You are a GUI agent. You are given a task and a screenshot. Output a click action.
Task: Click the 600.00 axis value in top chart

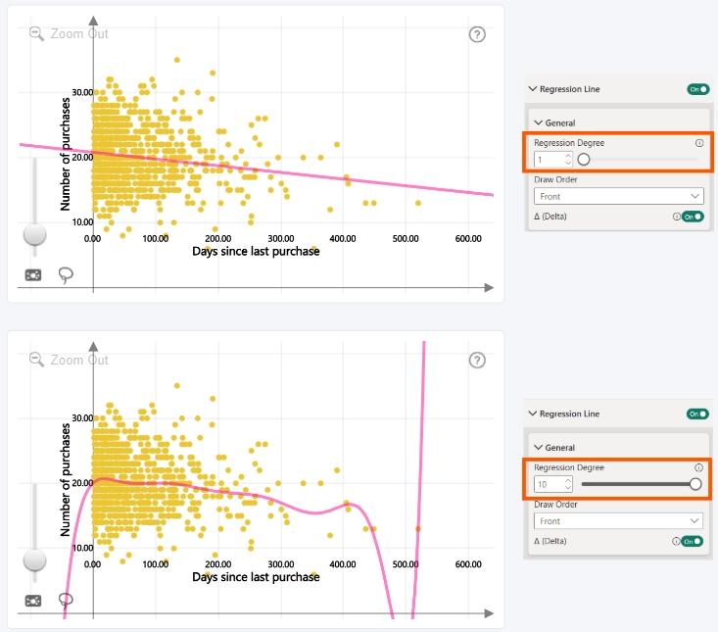(468, 239)
